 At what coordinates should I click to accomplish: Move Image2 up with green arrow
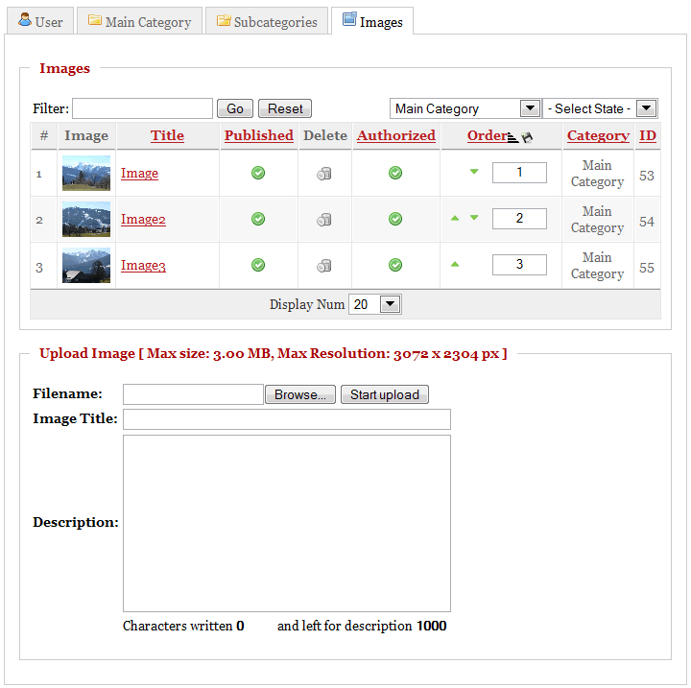[x=455, y=218]
